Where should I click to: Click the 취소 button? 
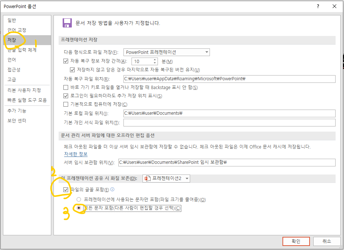327,241
